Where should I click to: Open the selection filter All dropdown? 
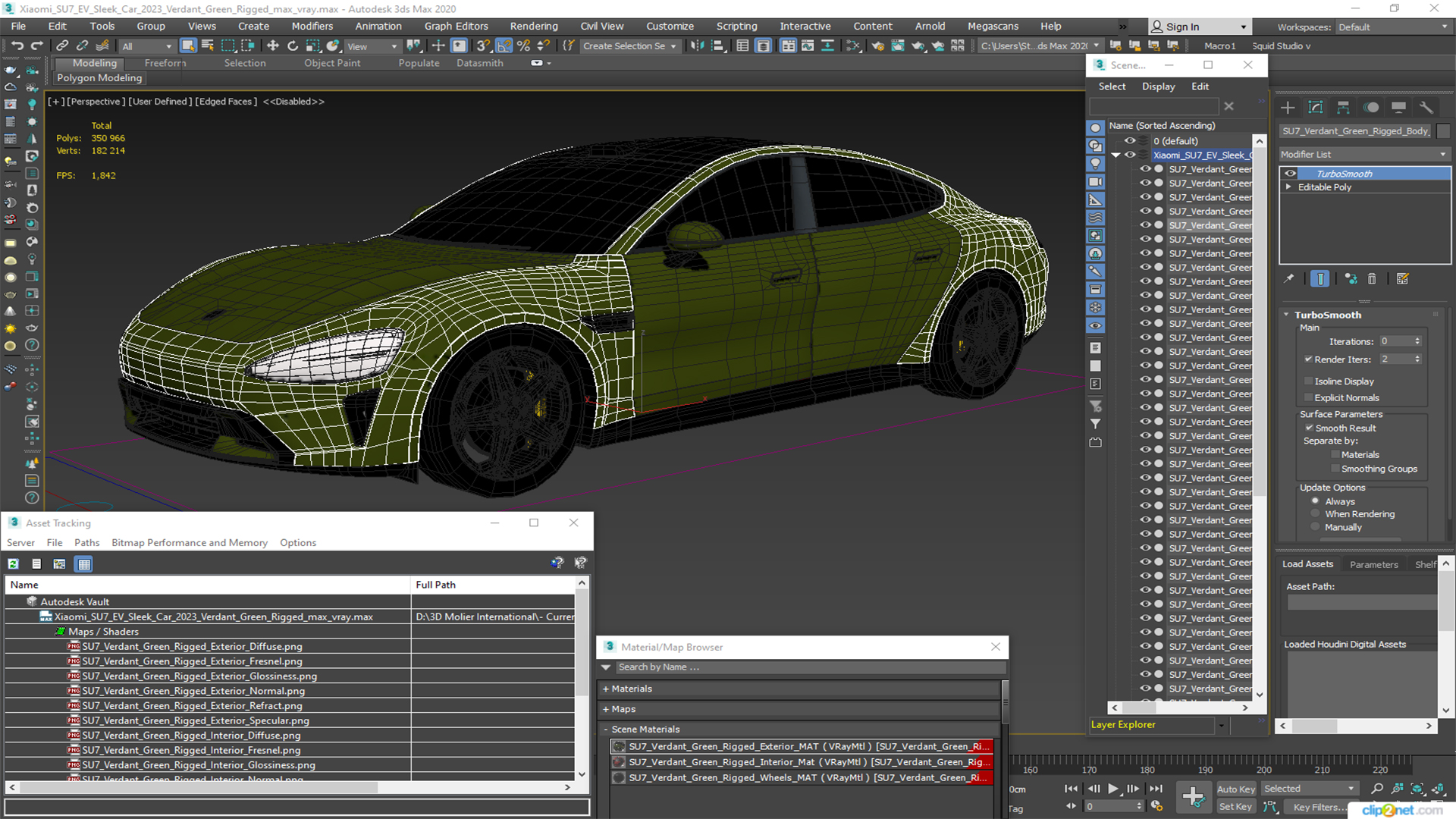147,46
